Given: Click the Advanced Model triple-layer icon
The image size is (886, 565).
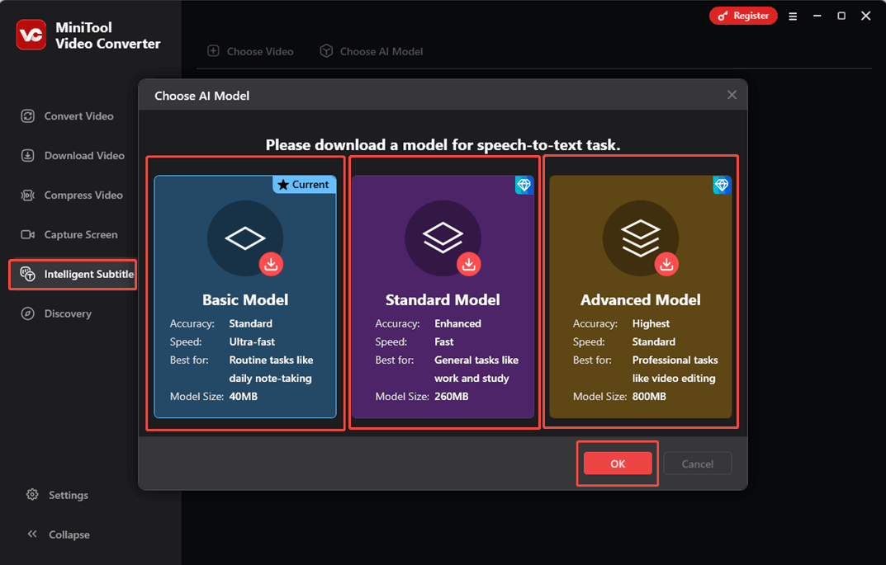Looking at the screenshot, I should click(640, 238).
